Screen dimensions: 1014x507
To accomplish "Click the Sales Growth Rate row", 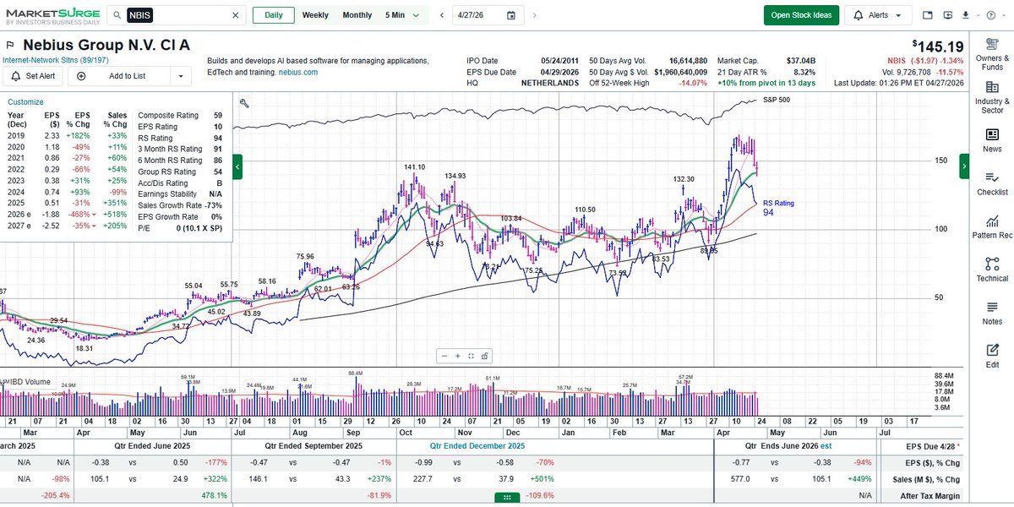I will (x=180, y=205).
